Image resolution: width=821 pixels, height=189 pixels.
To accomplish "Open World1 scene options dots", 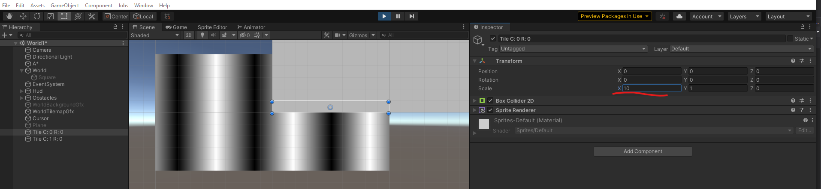I will pos(123,43).
